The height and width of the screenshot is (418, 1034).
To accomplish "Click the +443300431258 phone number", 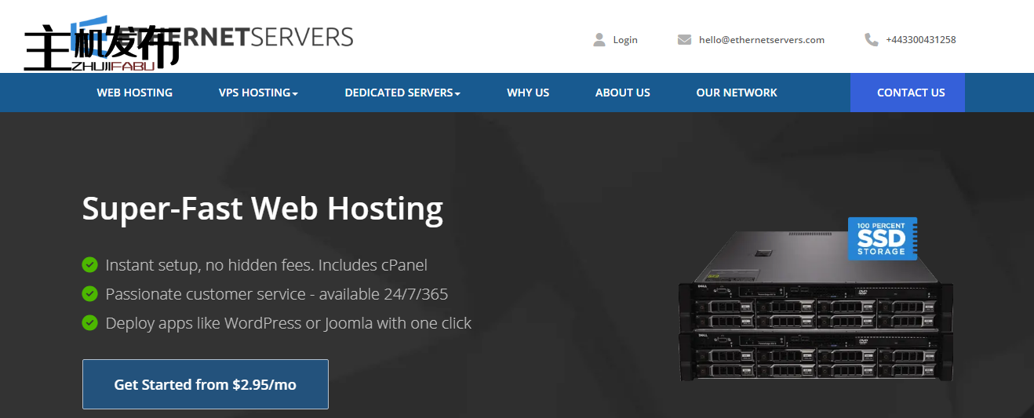I will click(920, 39).
